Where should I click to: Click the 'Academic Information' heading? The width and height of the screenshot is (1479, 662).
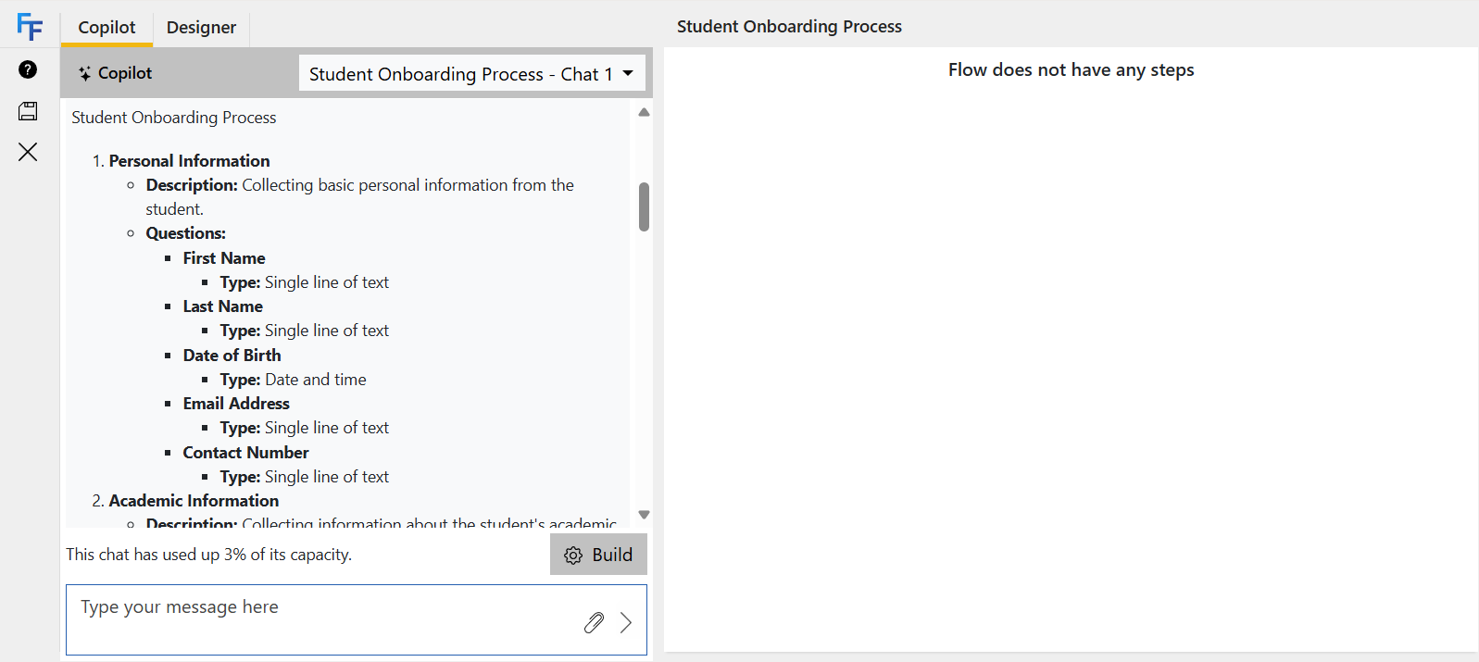pos(194,501)
